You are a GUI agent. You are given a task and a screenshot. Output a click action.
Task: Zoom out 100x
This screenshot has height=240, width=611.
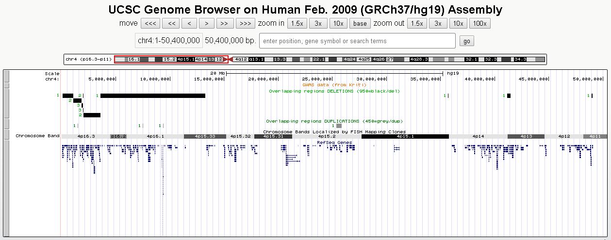[479, 23]
